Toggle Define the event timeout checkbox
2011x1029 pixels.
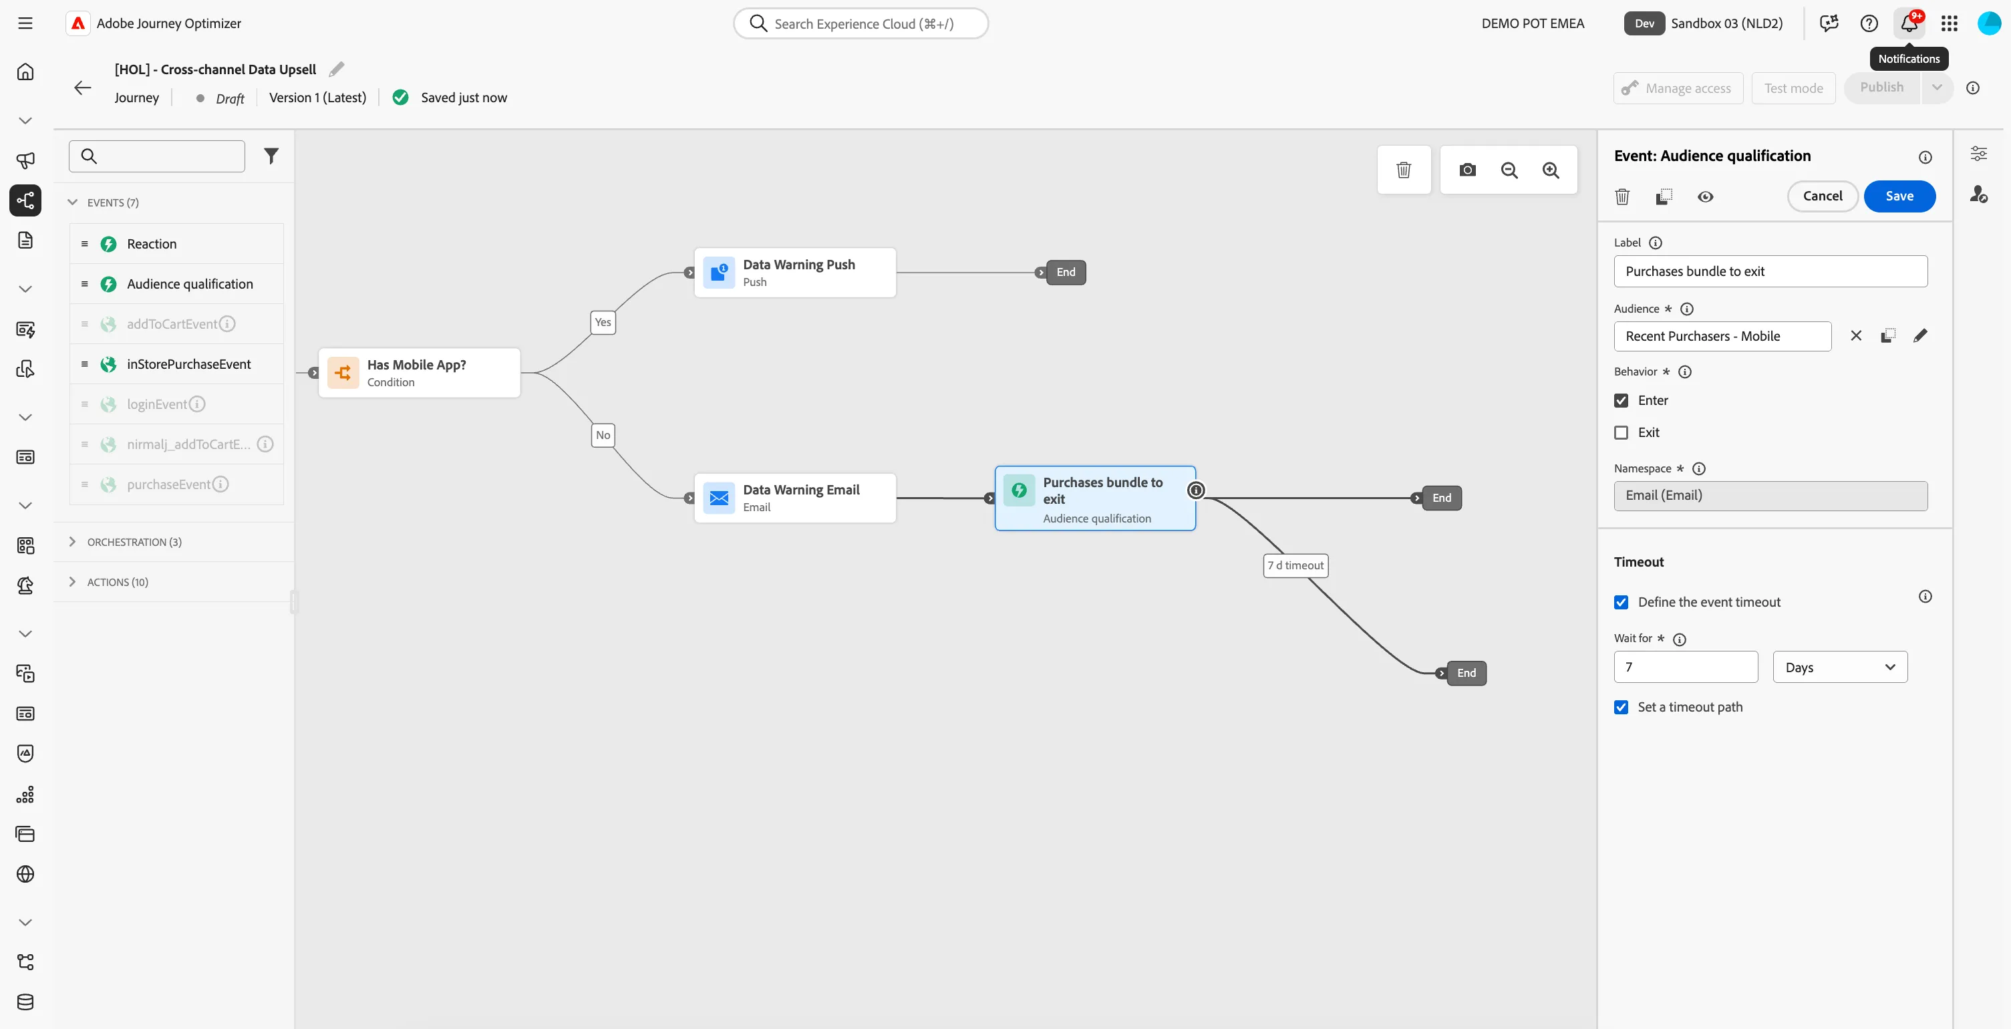(x=1621, y=602)
